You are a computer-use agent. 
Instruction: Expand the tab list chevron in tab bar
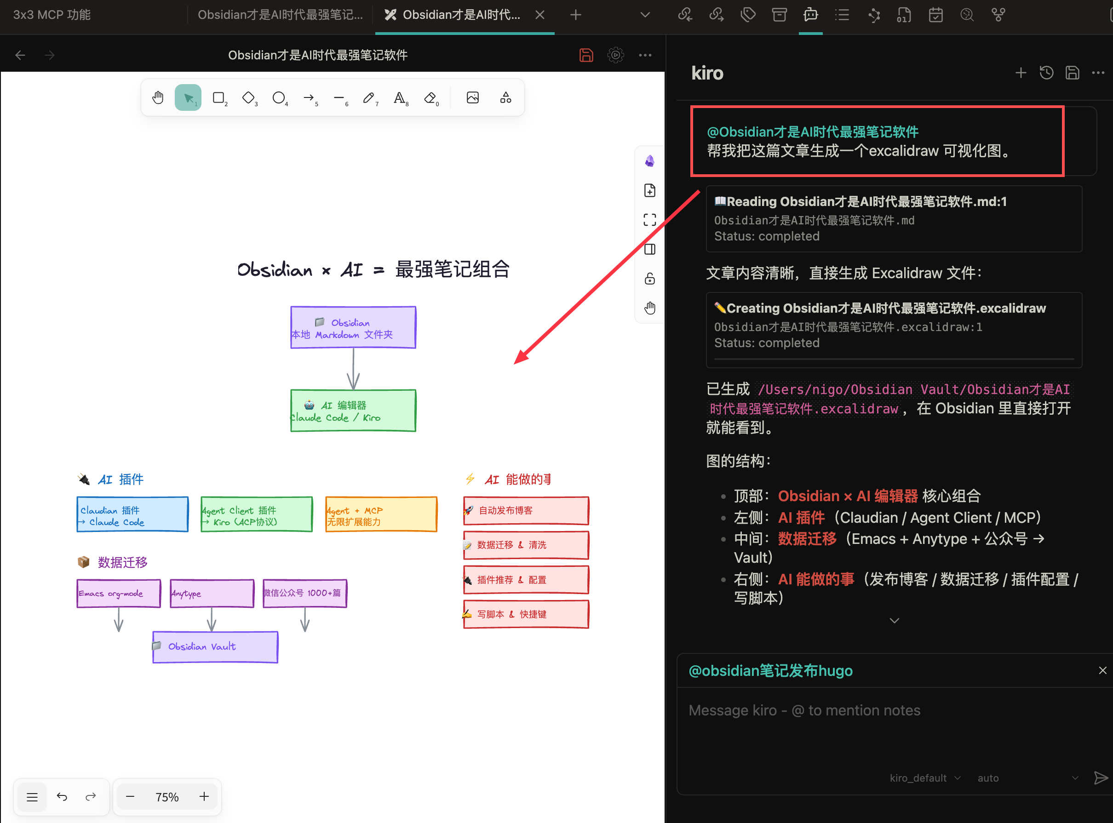click(x=645, y=15)
